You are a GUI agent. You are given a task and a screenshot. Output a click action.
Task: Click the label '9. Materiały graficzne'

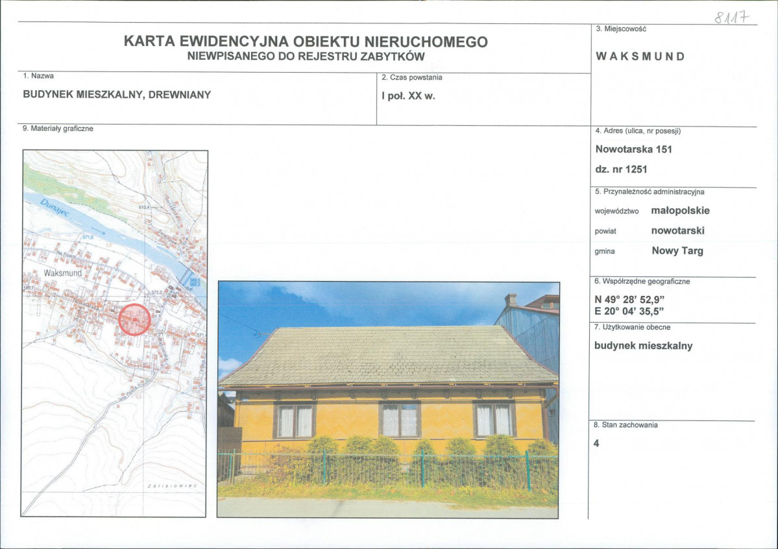coord(58,128)
